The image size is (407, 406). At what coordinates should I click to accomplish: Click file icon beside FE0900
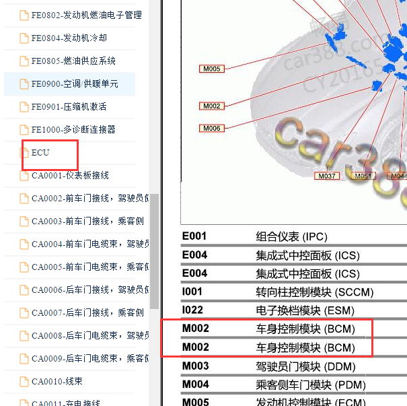coord(24,84)
